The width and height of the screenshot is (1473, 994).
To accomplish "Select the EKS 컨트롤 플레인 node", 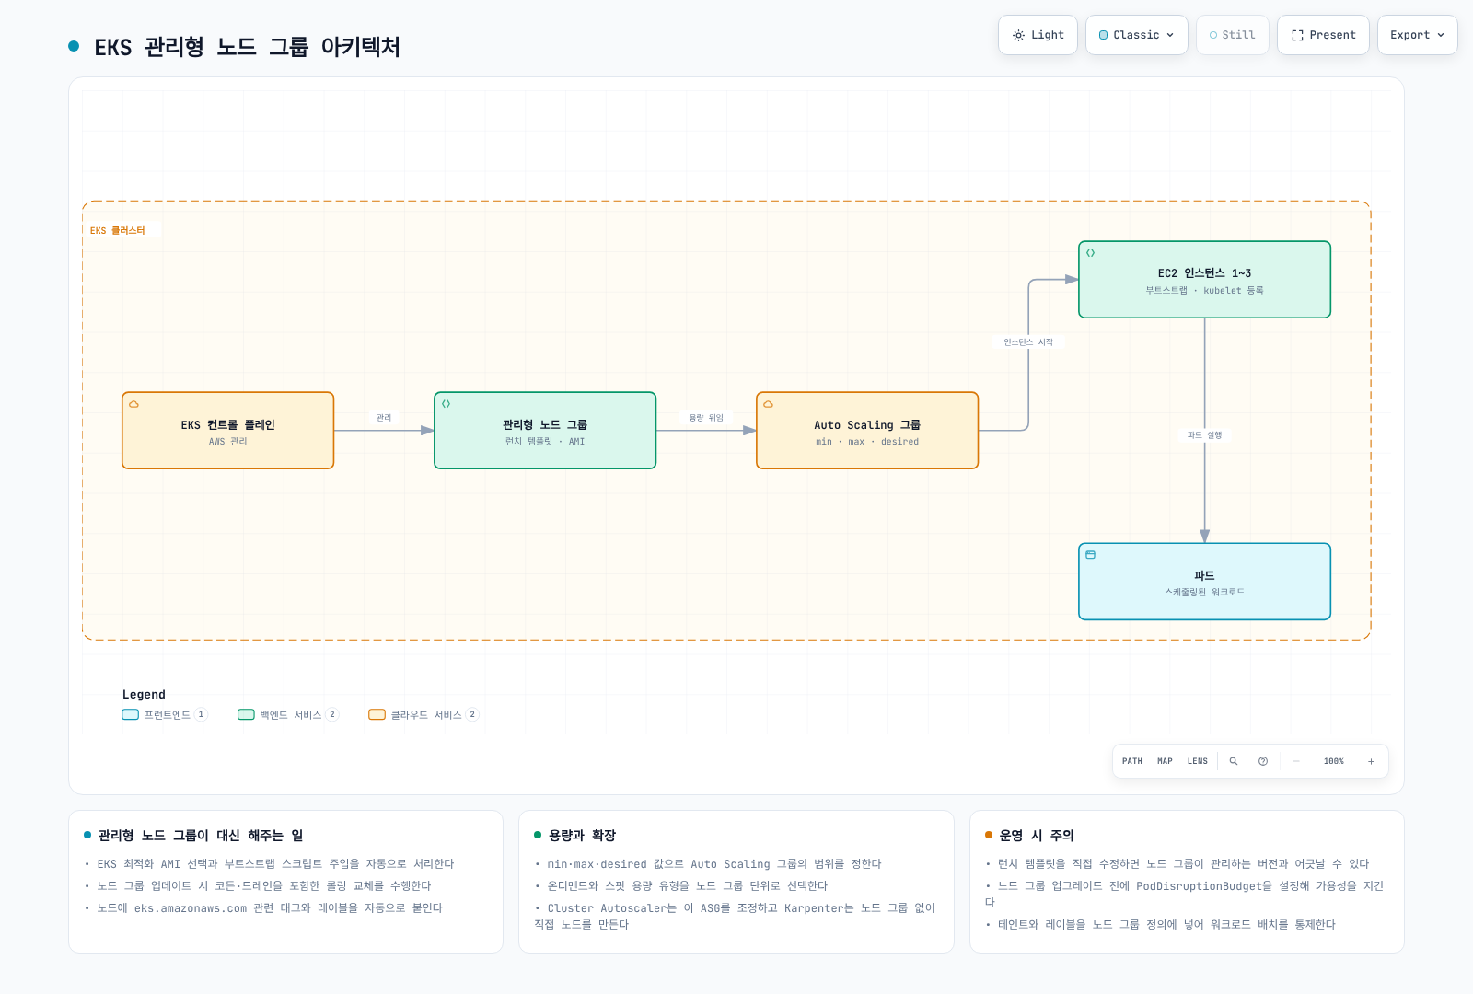I will coord(227,431).
